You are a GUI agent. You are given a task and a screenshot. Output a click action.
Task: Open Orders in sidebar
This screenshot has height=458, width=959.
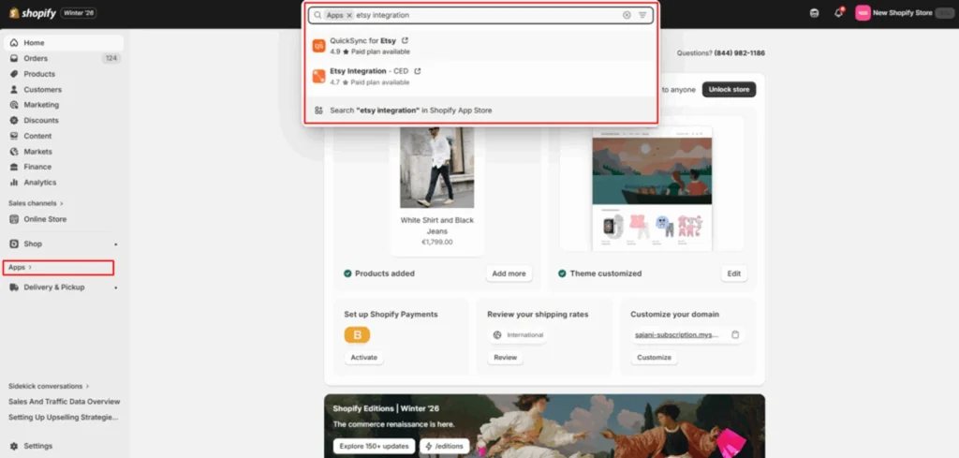coord(64,58)
